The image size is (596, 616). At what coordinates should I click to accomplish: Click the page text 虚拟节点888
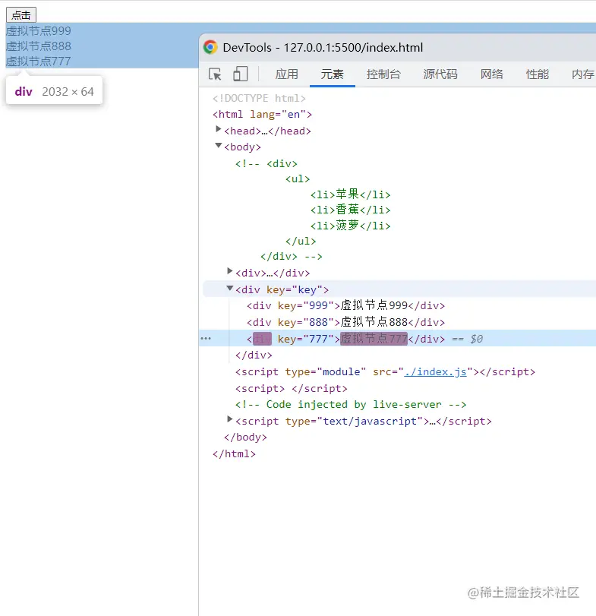39,46
